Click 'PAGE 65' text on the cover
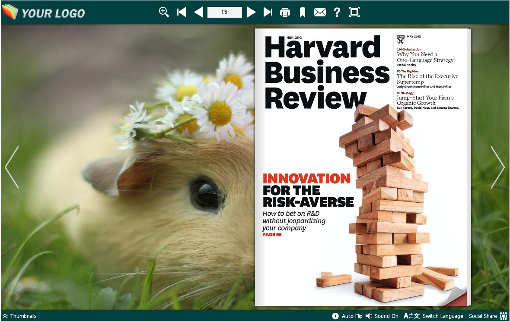Viewport: 510px width, 321px height. 272,235
